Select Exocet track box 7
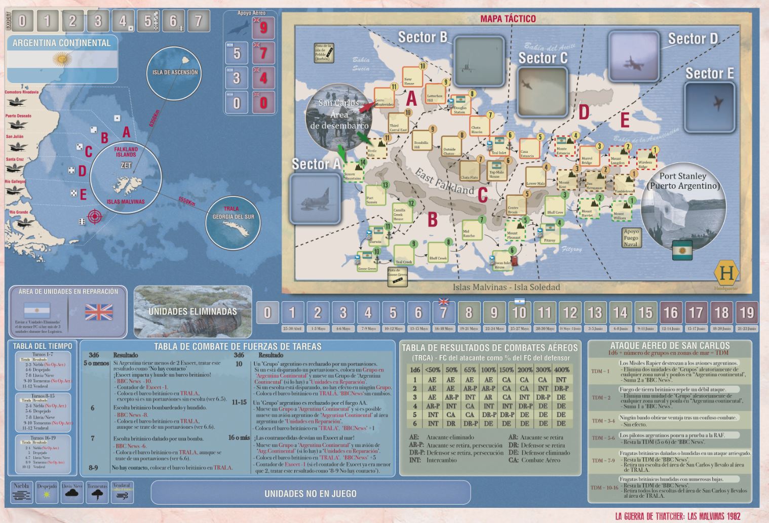This screenshot has height=523, width=769. pos(198,21)
